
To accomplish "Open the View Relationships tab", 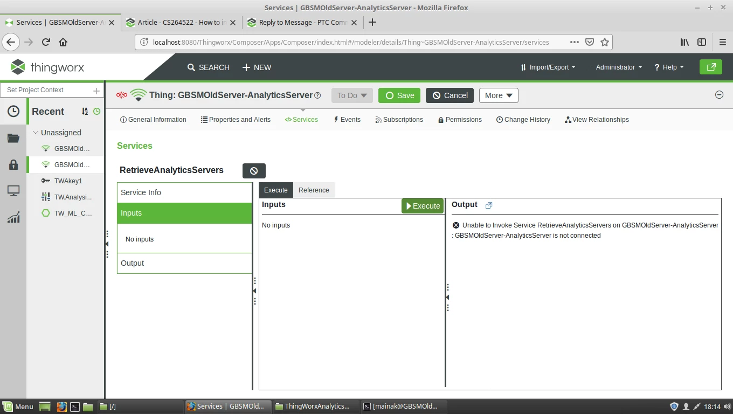I will pyautogui.click(x=597, y=120).
